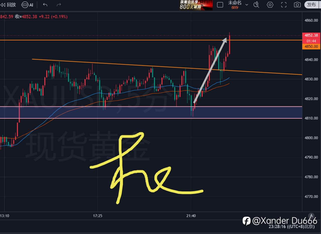
Task: Click the current price label 4852.38
Action: coord(311,35)
